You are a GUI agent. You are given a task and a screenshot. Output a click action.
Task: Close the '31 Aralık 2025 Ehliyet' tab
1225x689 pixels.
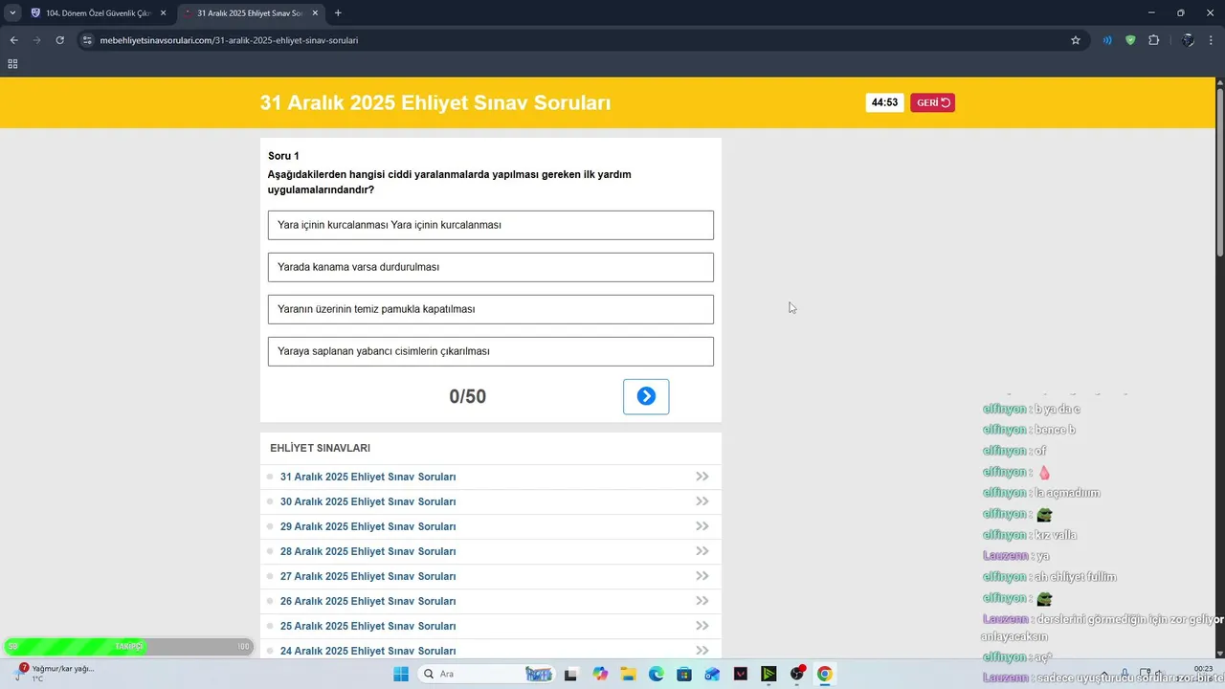coord(315,13)
